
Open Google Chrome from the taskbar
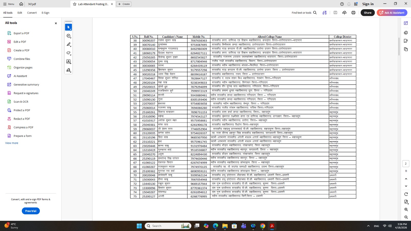pyautogui.click(x=263, y=226)
